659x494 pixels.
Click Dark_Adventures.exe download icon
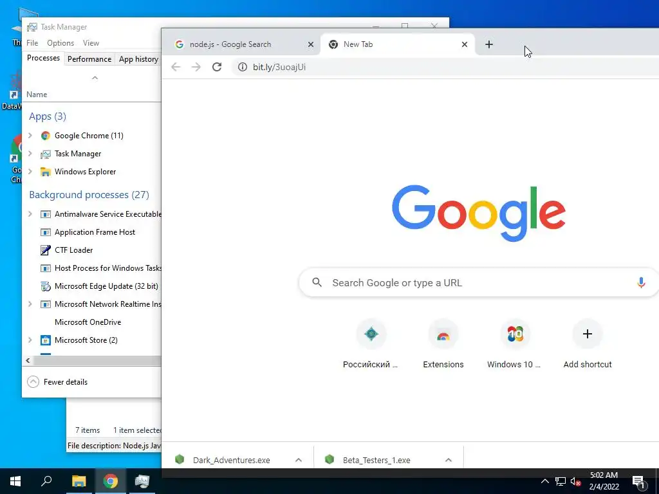click(180, 459)
